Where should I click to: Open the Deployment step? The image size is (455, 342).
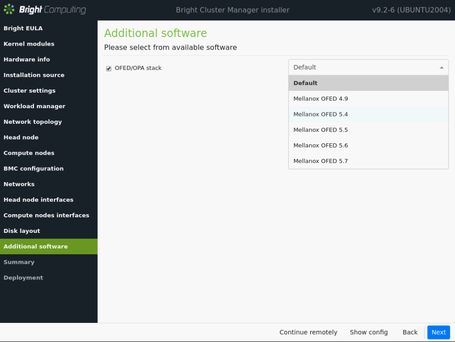[49, 278]
